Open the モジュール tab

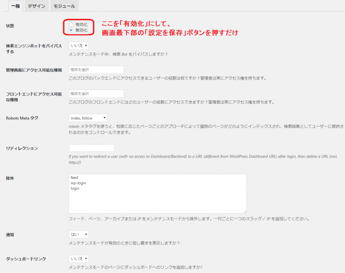(64, 6)
